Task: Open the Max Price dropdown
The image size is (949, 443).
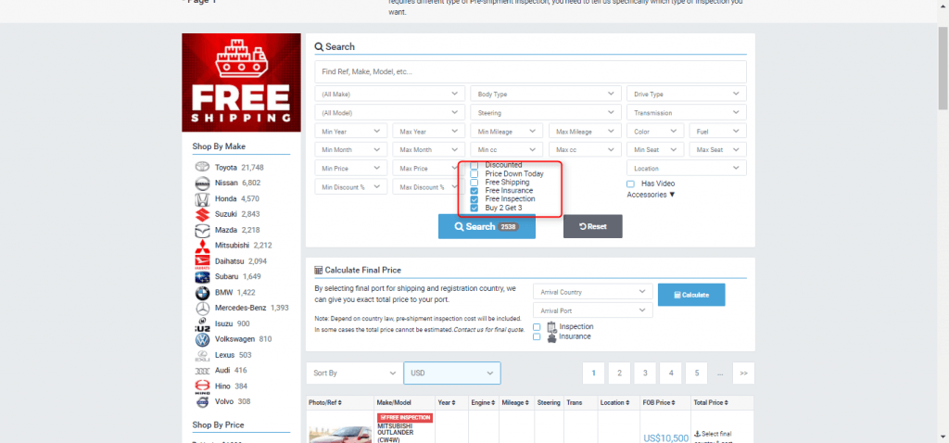Action: [x=428, y=169]
